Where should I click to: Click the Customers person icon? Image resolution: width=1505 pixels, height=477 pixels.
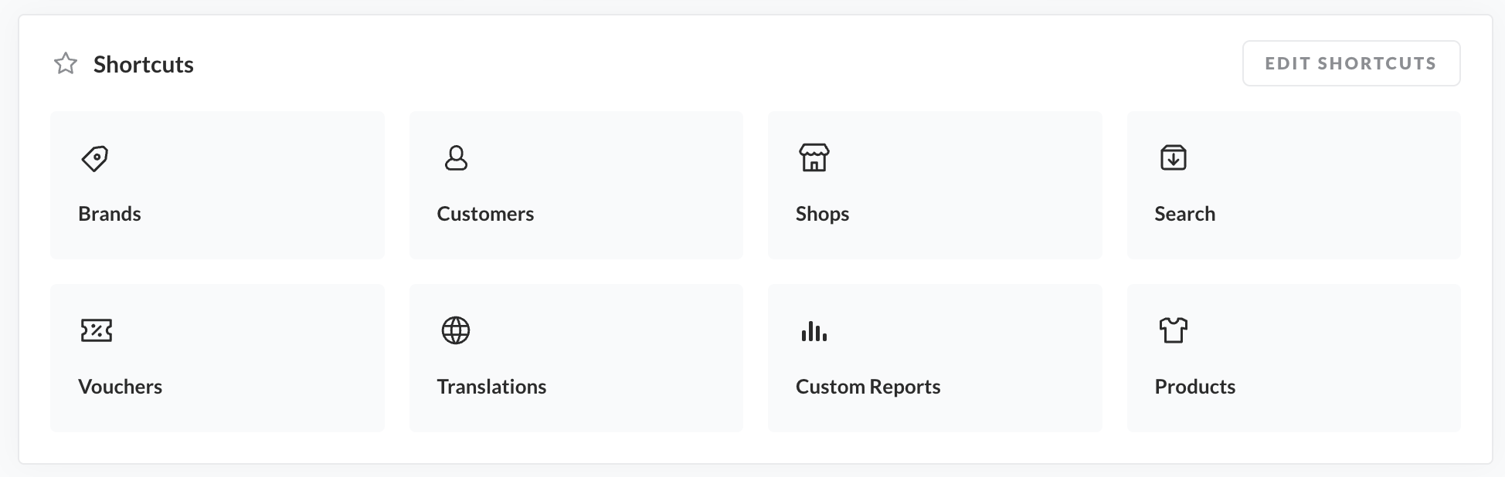456,158
